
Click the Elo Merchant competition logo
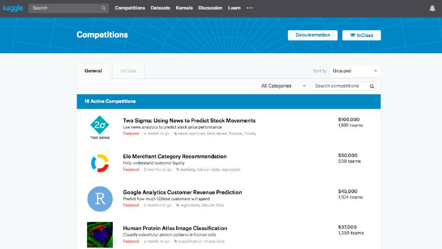(100, 163)
